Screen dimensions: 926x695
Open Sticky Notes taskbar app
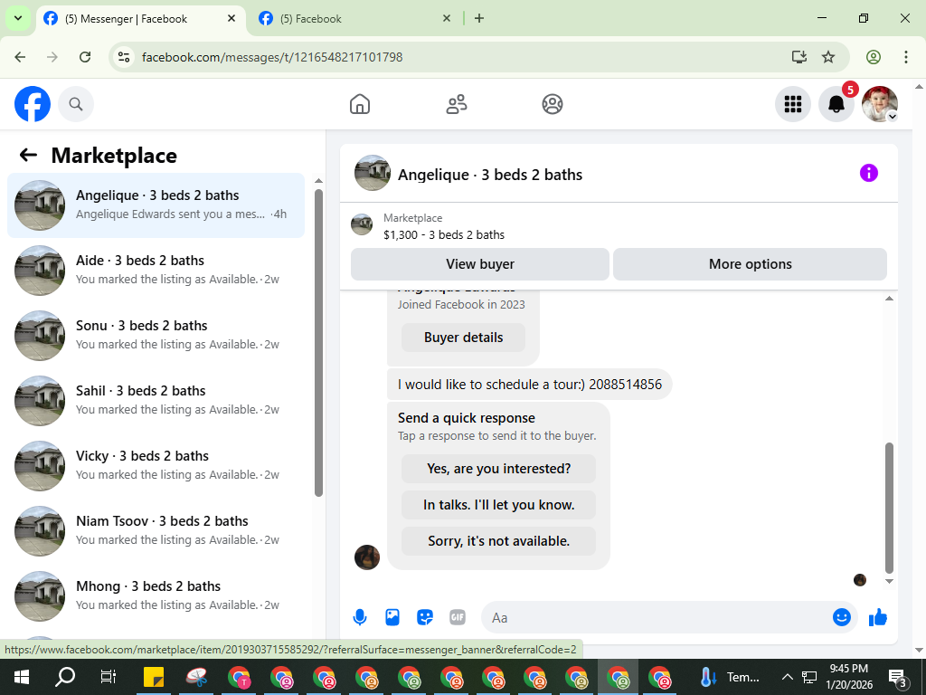pos(154,677)
